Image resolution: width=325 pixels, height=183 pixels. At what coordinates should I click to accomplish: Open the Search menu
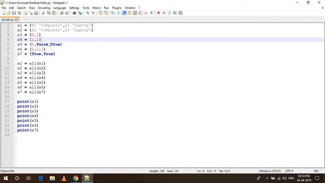21,8
